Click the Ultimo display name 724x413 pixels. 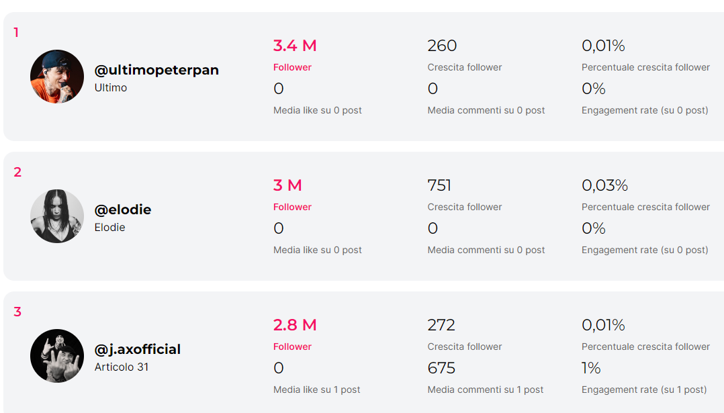click(111, 88)
